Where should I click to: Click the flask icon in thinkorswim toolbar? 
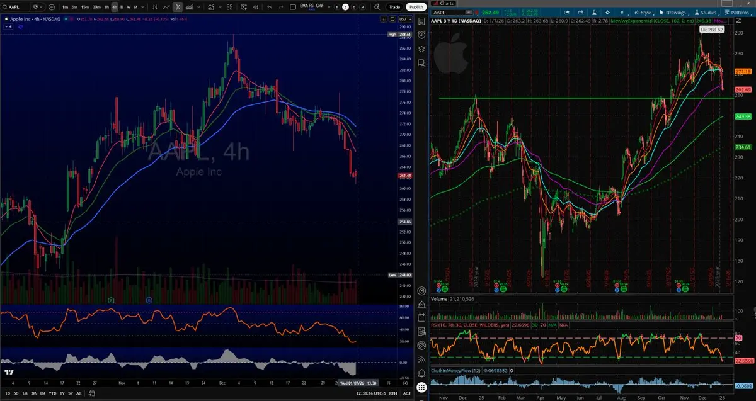(593, 13)
